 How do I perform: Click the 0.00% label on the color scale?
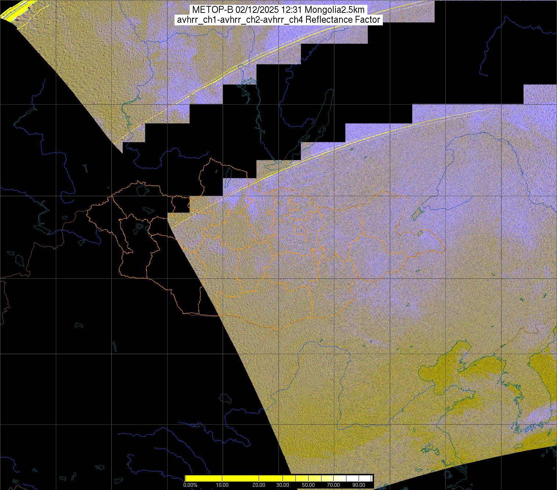(x=190, y=485)
